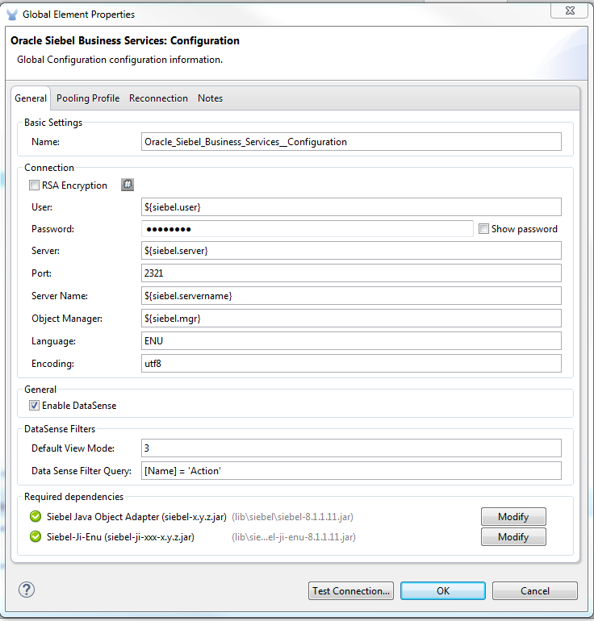
Task: Click the siebel-8.1.1.11.jar path text
Action: tap(292, 517)
